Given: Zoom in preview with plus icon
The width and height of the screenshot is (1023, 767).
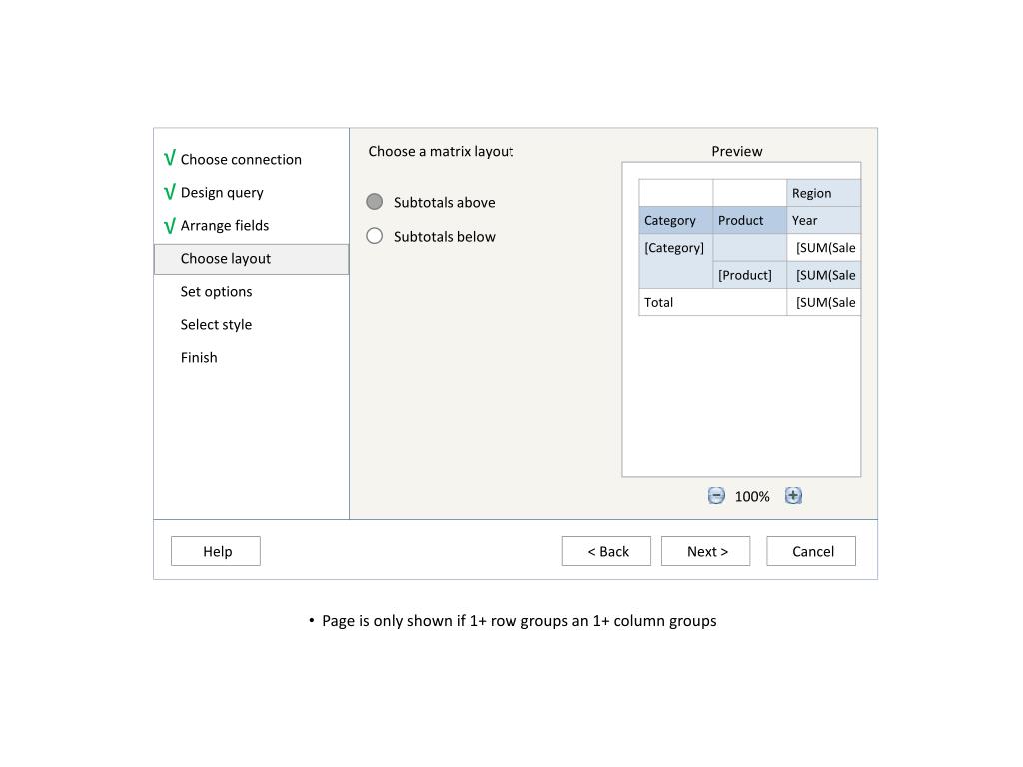Looking at the screenshot, I should (x=793, y=496).
